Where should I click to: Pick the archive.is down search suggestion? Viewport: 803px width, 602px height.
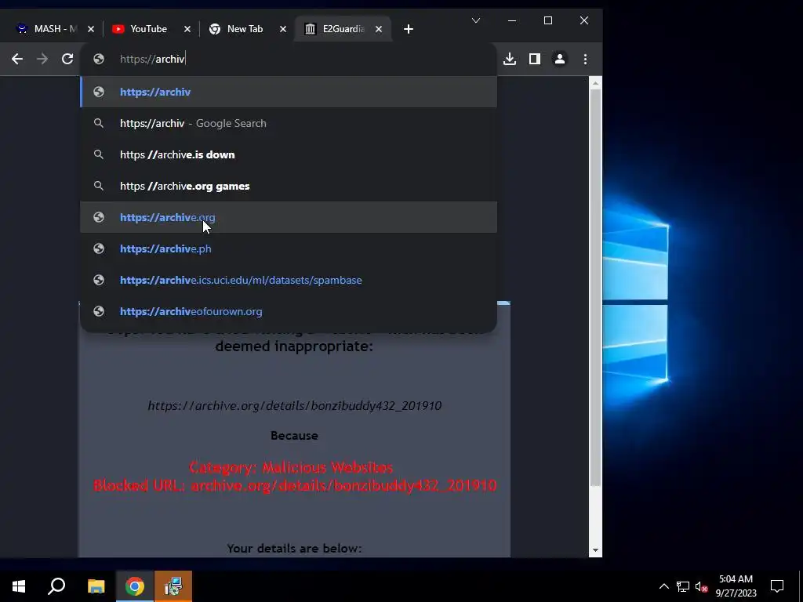pyautogui.click(x=289, y=154)
